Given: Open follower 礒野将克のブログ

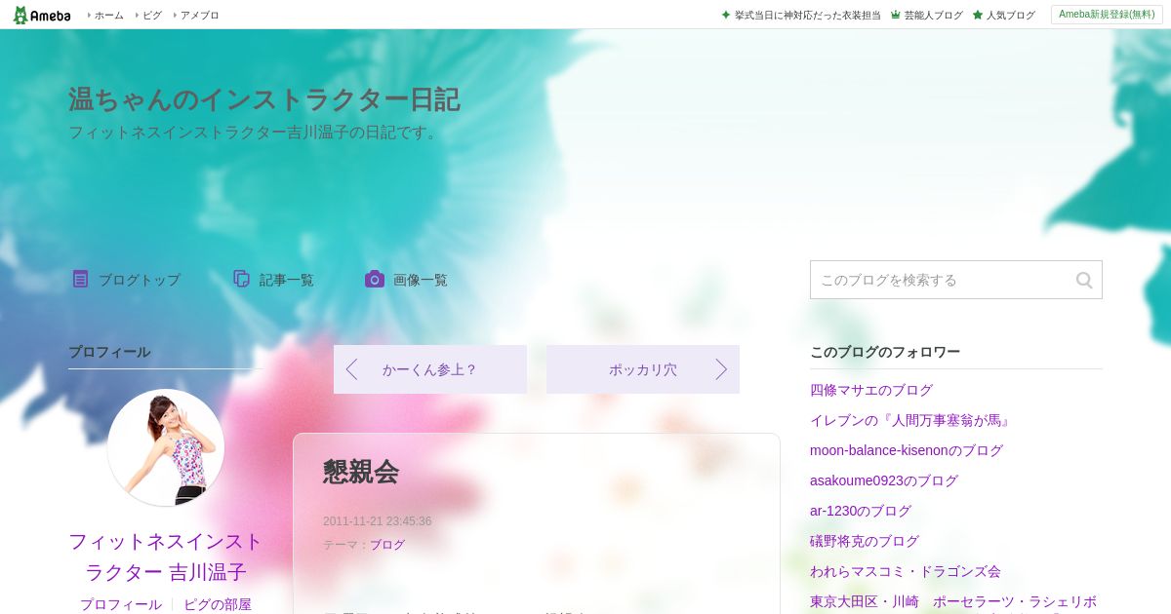Looking at the screenshot, I should [865, 541].
